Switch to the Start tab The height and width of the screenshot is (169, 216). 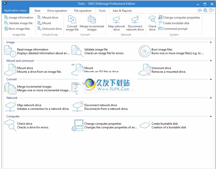(37, 11)
